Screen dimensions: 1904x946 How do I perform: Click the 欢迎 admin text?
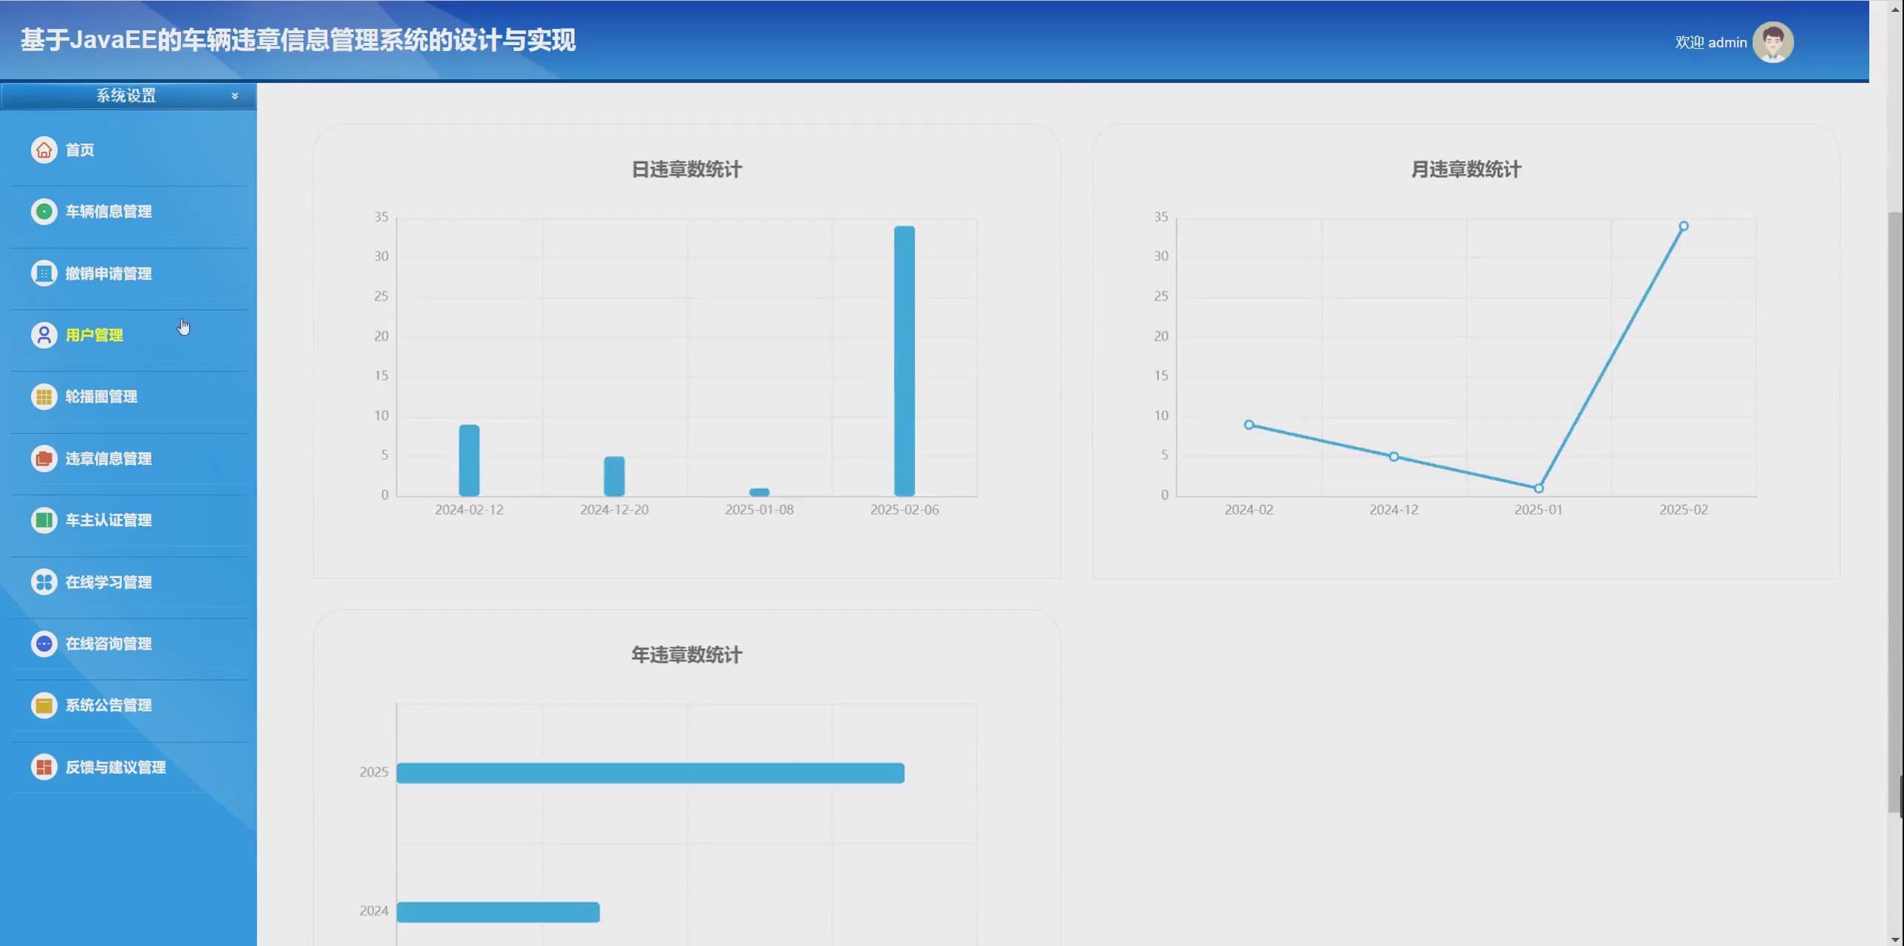(x=1711, y=42)
